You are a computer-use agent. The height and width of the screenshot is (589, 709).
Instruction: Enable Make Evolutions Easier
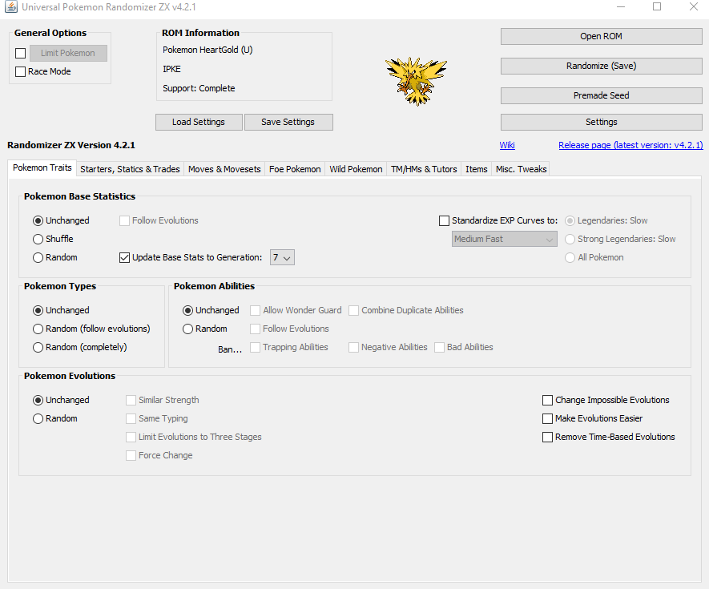(x=547, y=418)
